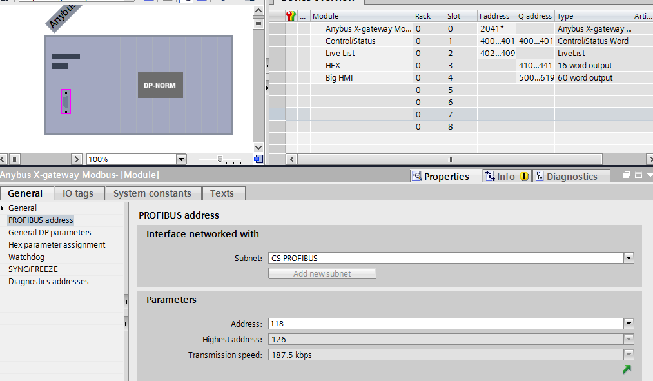Click the colored status icon in table header

[291, 16]
